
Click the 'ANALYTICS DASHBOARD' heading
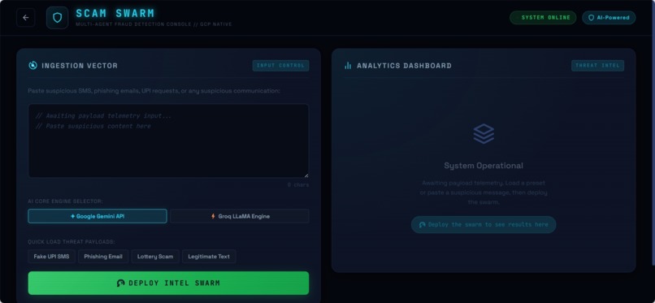pyautogui.click(x=404, y=66)
